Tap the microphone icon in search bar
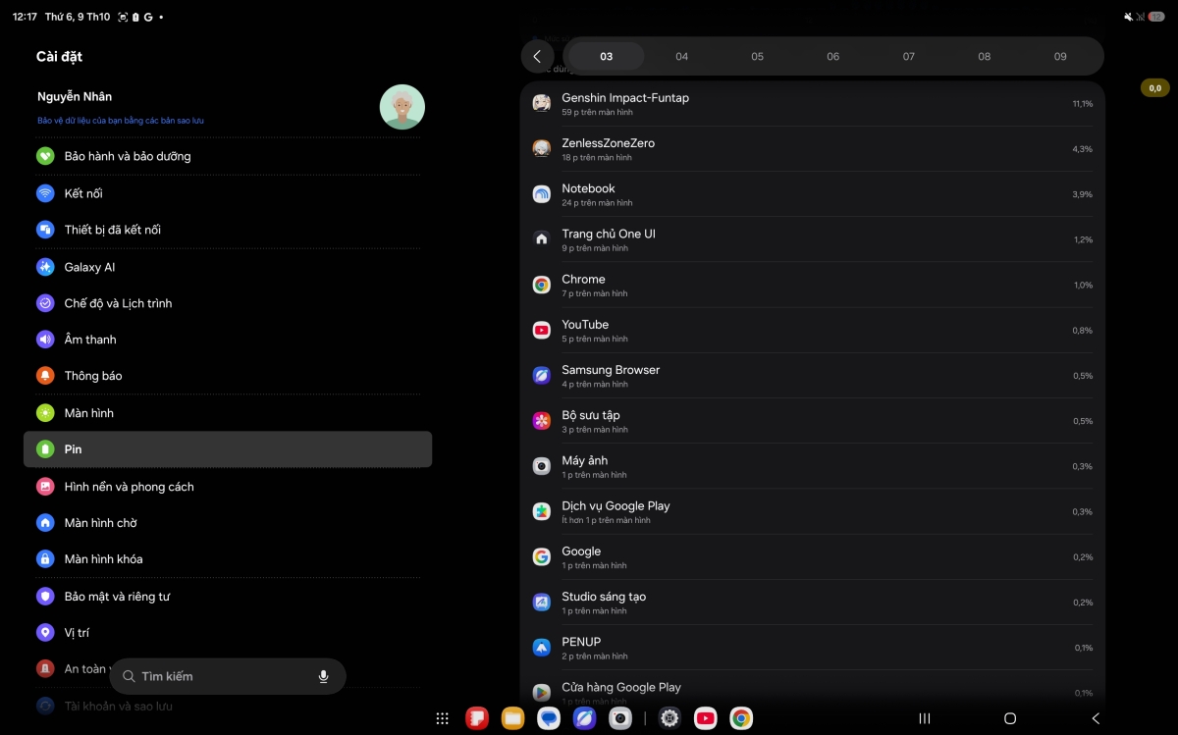The height and width of the screenshot is (735, 1178). (x=323, y=676)
